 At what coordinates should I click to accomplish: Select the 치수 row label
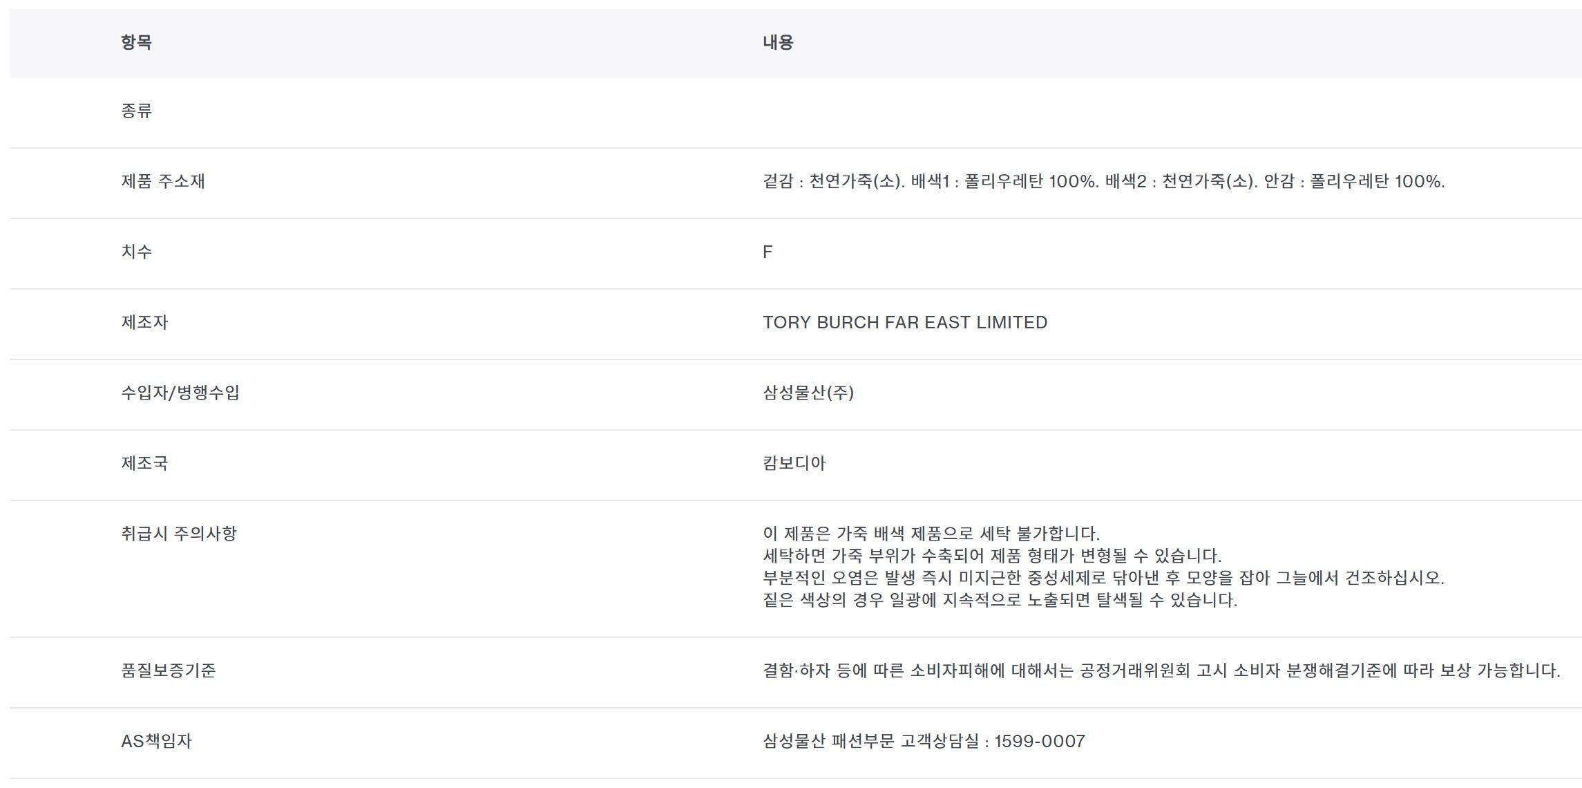(x=136, y=252)
